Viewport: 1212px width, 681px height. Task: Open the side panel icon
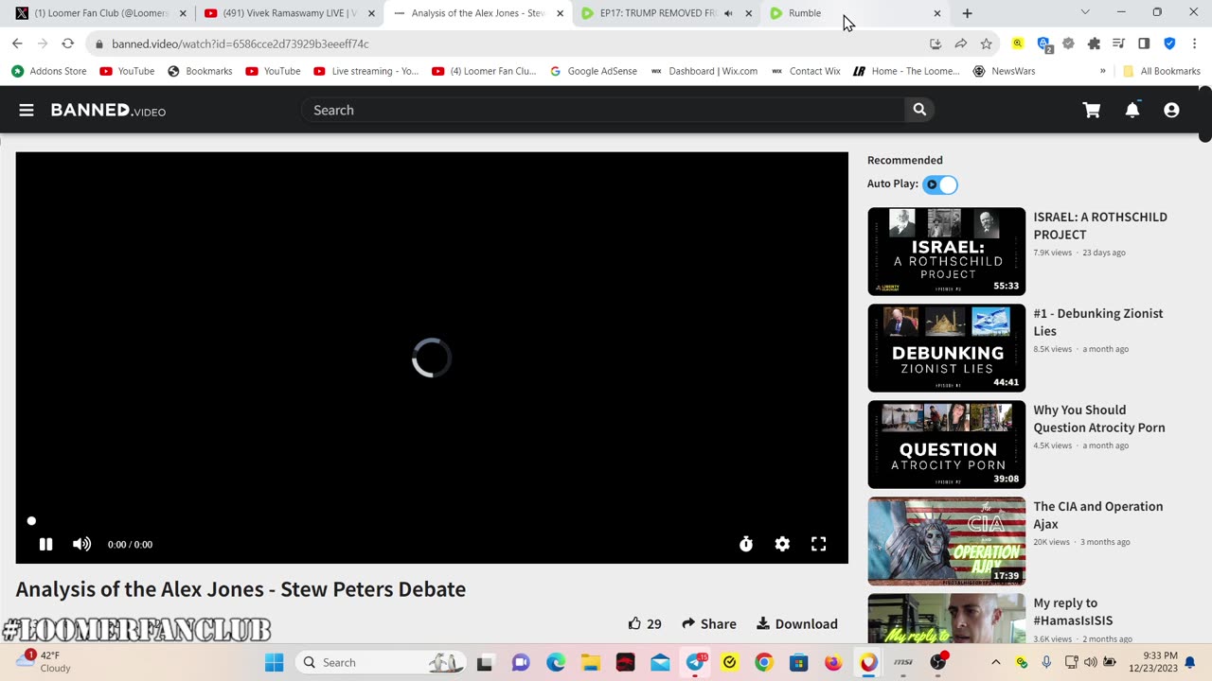point(1144,44)
